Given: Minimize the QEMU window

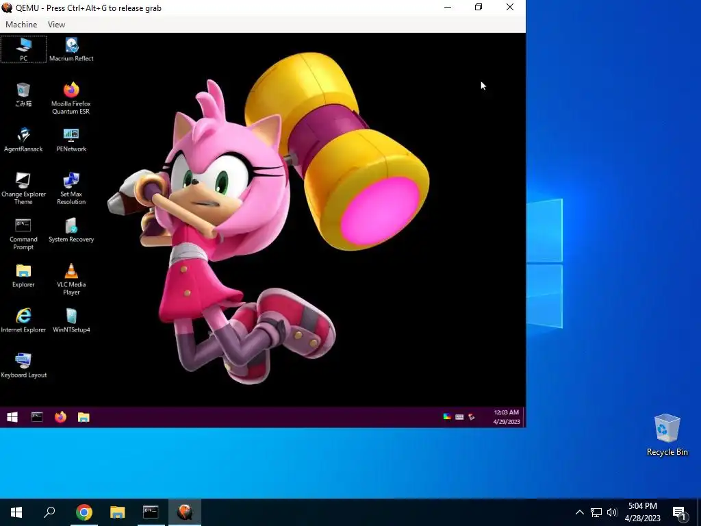Looking at the screenshot, I should pos(448,8).
